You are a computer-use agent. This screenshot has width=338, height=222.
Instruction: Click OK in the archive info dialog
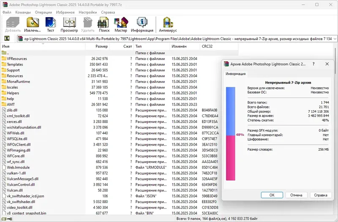pos(272,195)
